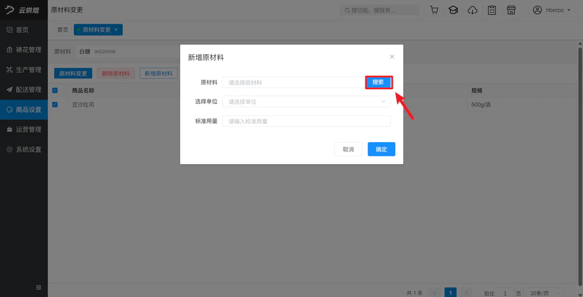
Task: Open 裱花管理 in the sidebar
Action: click(24, 50)
